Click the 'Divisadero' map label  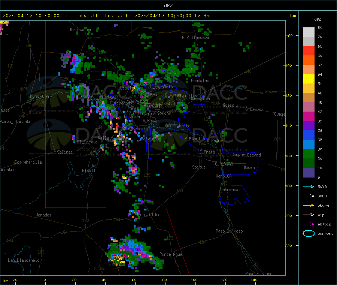[x=81, y=30]
